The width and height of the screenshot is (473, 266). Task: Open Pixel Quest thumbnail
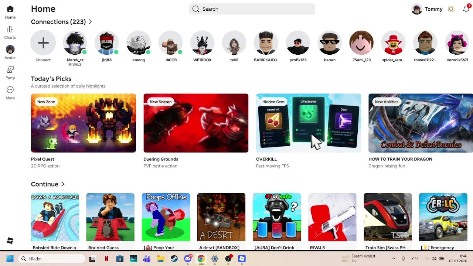[84, 123]
